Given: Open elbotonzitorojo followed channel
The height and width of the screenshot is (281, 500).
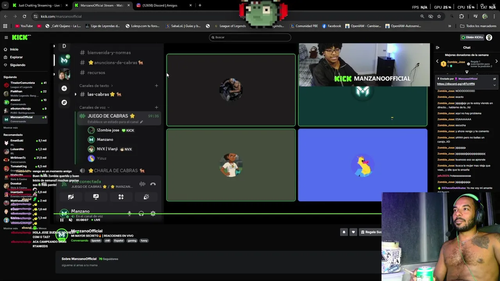Looking at the screenshot, I should (x=25, y=110).
